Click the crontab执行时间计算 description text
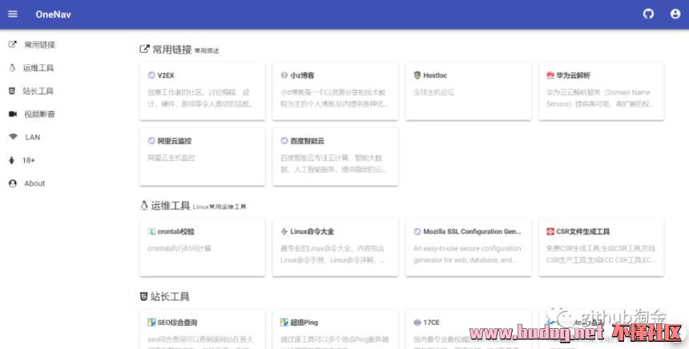The width and height of the screenshot is (689, 349). pyautogui.click(x=179, y=248)
